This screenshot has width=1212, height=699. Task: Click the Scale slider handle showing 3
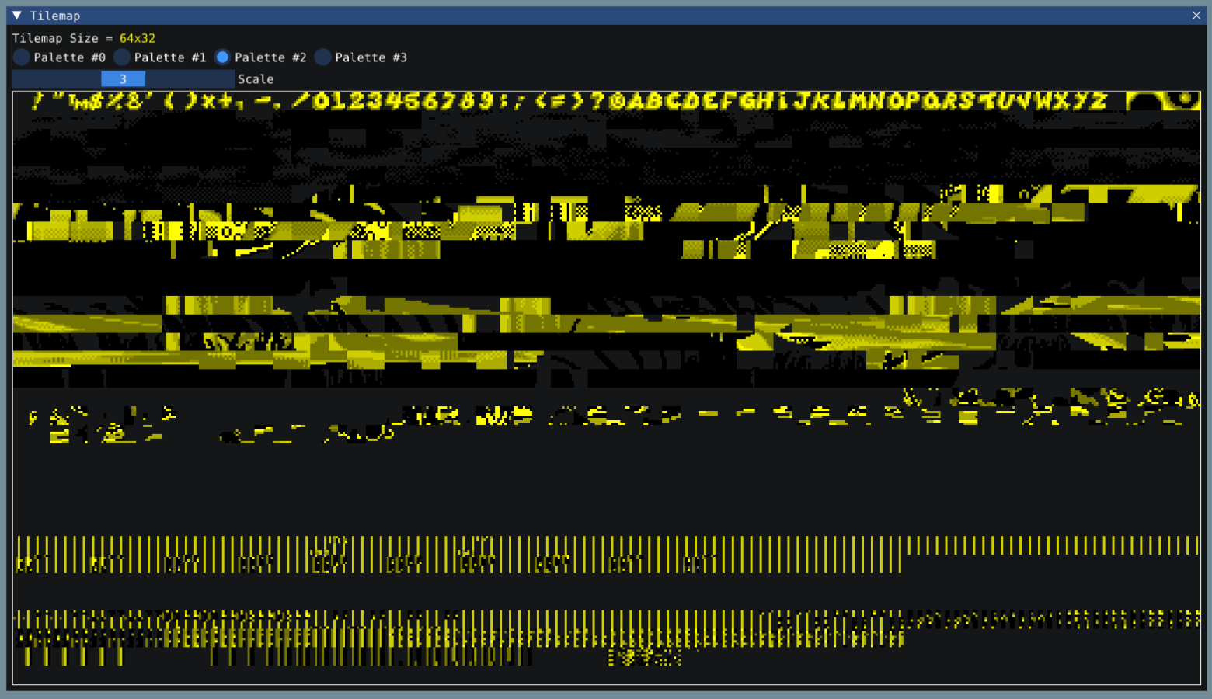coord(123,78)
